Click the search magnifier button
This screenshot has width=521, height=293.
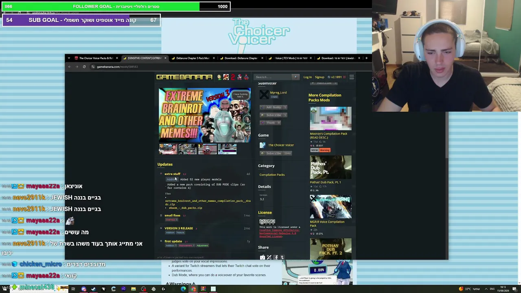click(x=296, y=77)
